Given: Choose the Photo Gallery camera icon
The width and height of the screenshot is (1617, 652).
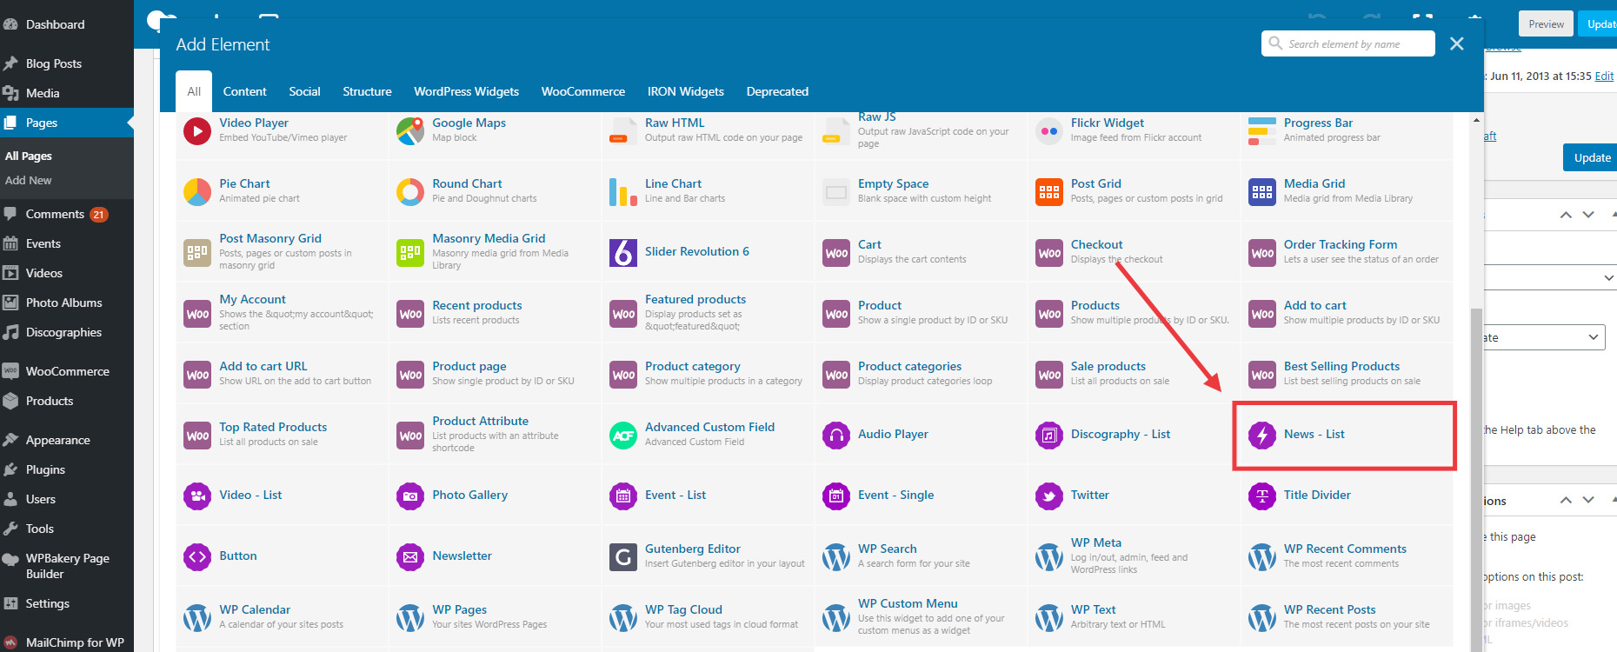Looking at the screenshot, I should pyautogui.click(x=410, y=496).
